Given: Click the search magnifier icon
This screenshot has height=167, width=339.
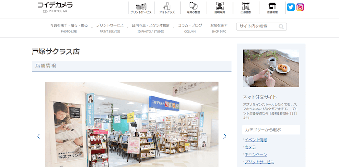Looking at the screenshot, I should pyautogui.click(x=281, y=27).
